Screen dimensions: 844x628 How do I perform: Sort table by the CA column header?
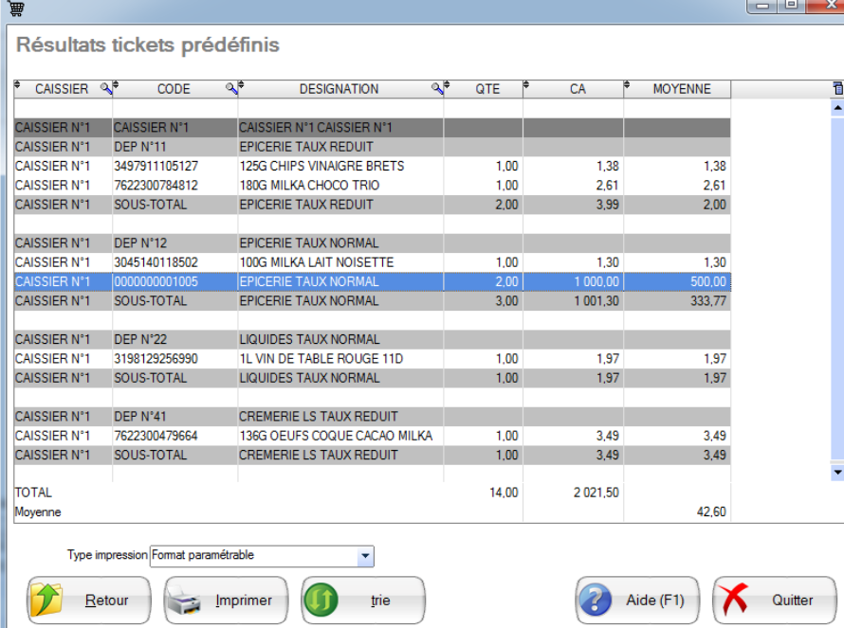coord(578,89)
